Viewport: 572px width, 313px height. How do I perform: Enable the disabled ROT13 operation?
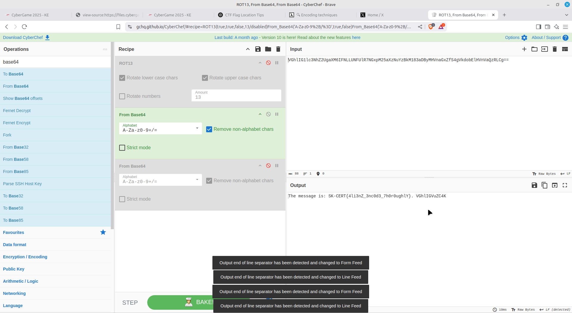268,63
